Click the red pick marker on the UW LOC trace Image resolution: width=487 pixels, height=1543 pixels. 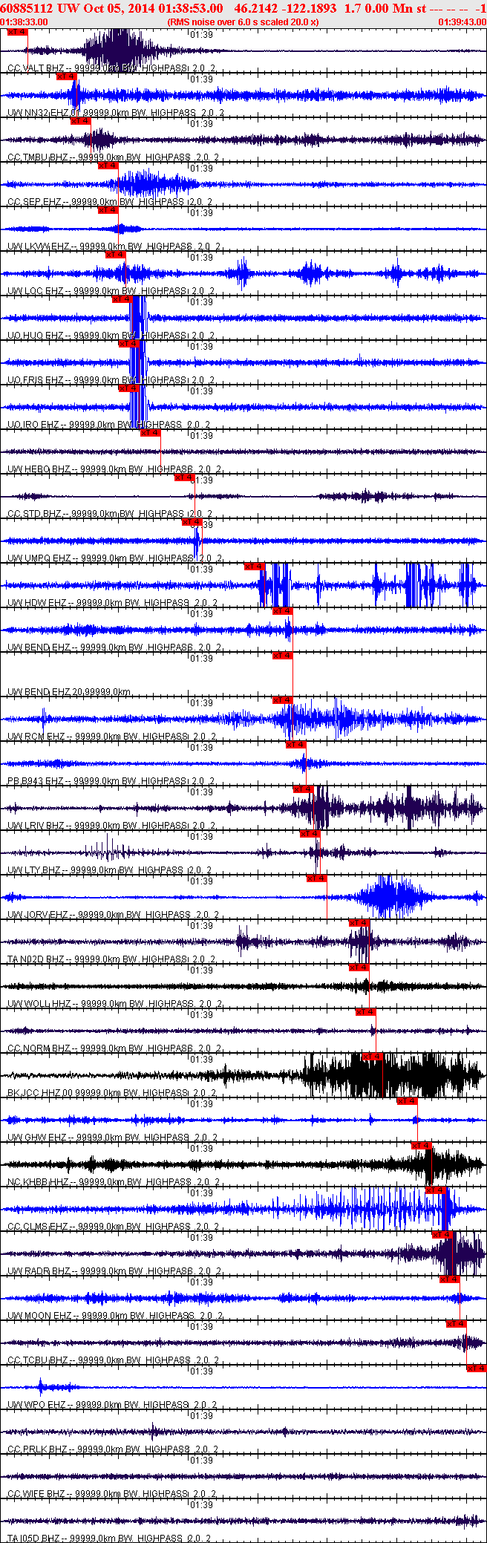(x=115, y=255)
